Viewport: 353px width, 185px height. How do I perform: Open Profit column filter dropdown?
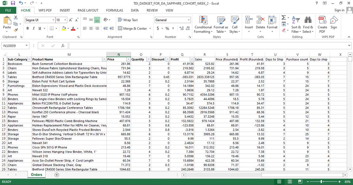click(192, 60)
